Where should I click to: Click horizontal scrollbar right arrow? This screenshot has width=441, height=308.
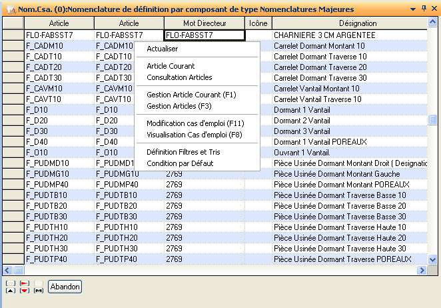pyautogui.click(x=422, y=270)
